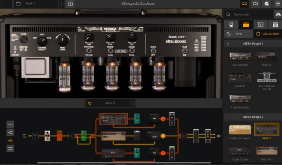Click the save preset download icon
The width and height of the screenshot is (282, 165).
[x=70, y=4]
